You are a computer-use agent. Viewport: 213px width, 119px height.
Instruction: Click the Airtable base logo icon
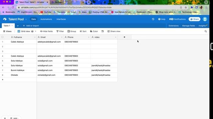pos(5,19)
